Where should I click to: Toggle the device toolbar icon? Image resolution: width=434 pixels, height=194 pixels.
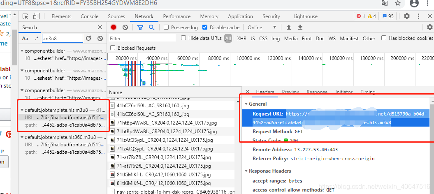(x=37, y=16)
